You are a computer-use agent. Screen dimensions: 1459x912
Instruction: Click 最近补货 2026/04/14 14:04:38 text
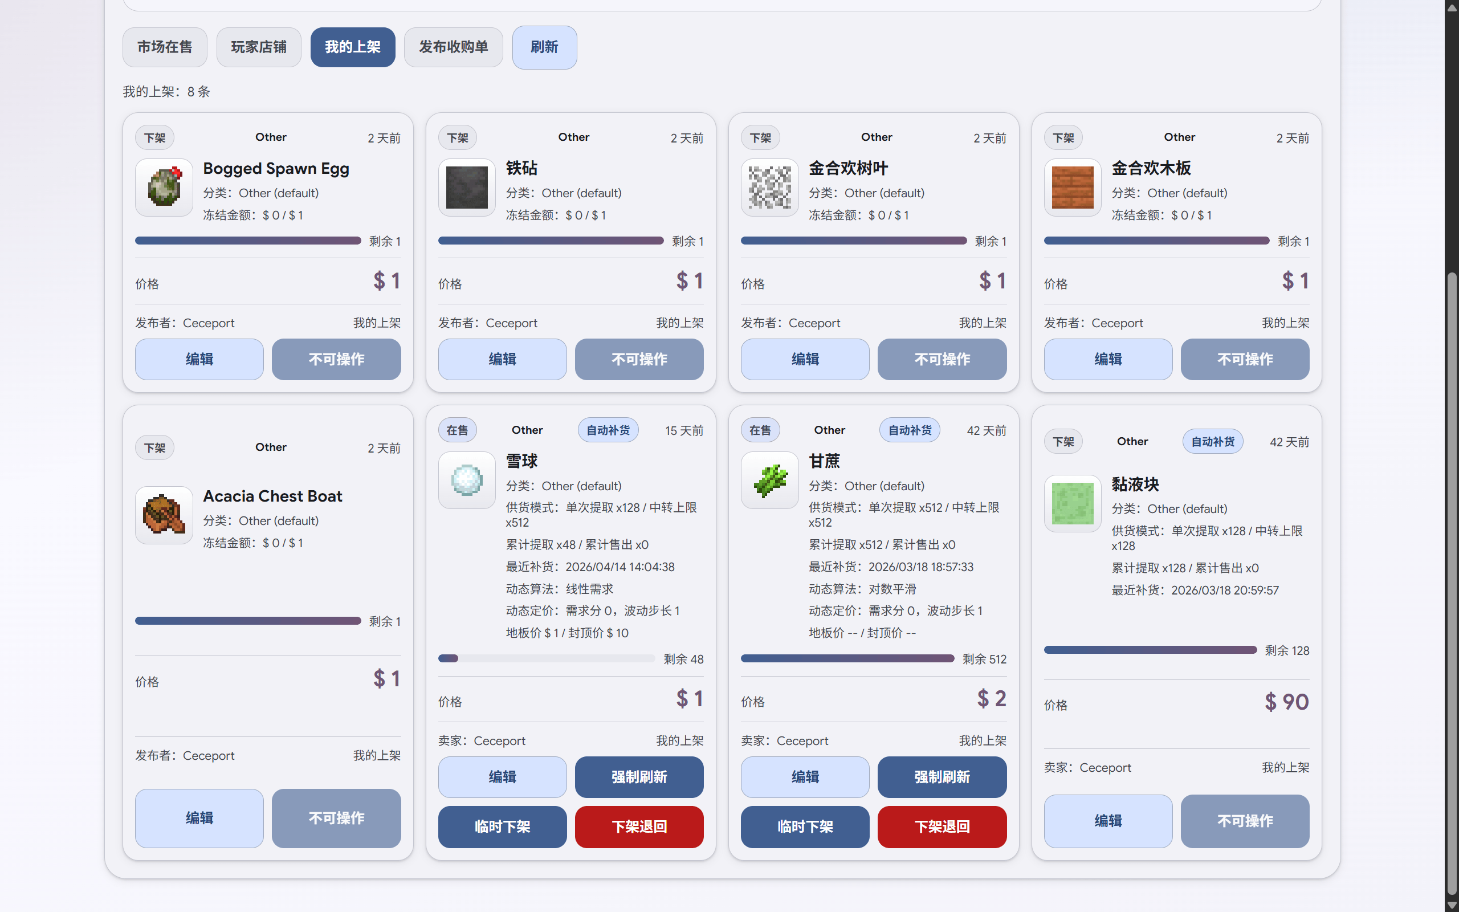tap(590, 567)
